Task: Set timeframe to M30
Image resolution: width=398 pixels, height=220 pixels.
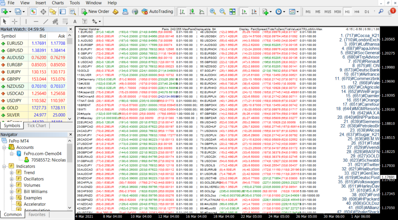Action: pyautogui.click(x=338, y=12)
